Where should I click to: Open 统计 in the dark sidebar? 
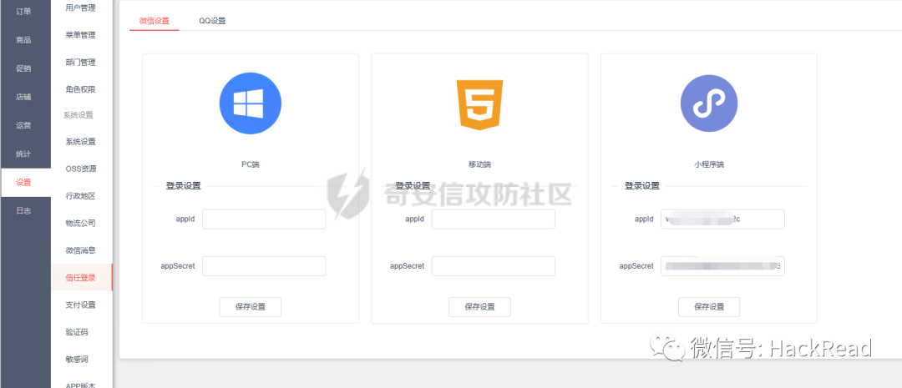tap(23, 154)
